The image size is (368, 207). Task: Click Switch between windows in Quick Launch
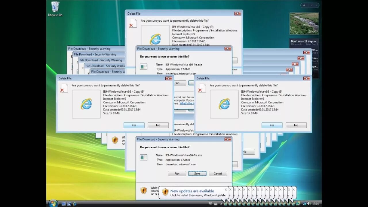coord(69,204)
